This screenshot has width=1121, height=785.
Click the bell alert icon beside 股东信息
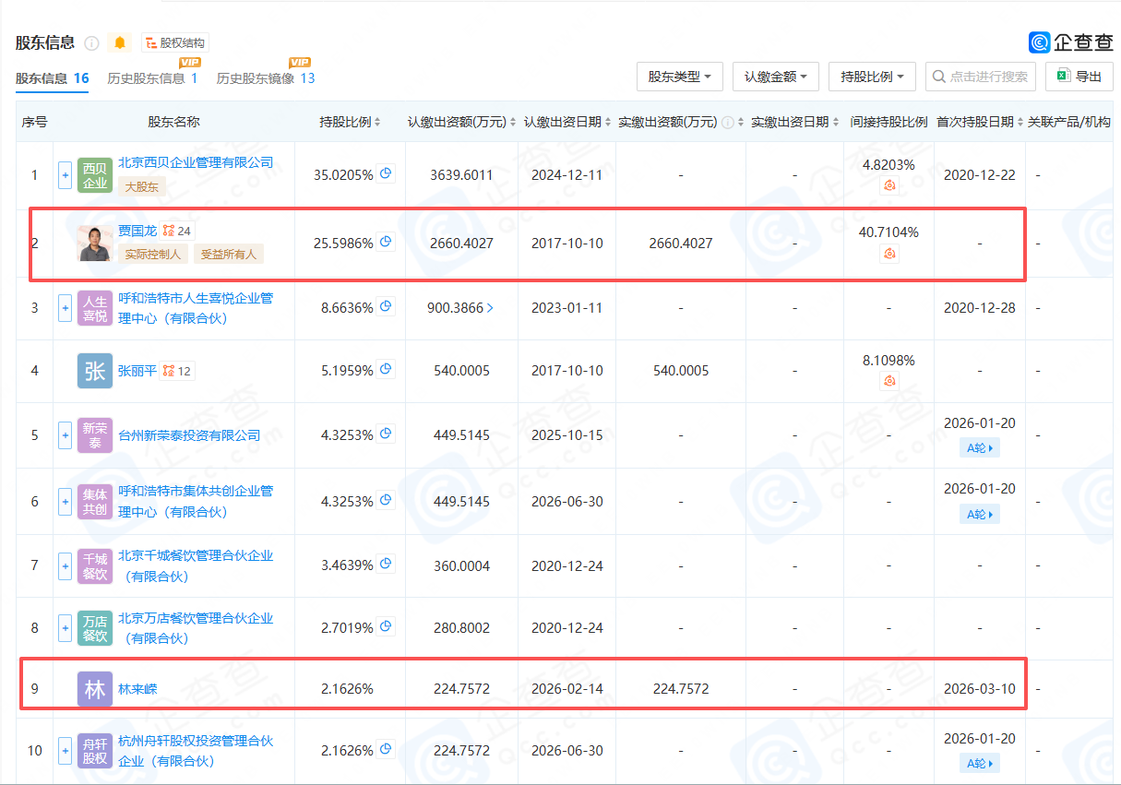click(119, 42)
